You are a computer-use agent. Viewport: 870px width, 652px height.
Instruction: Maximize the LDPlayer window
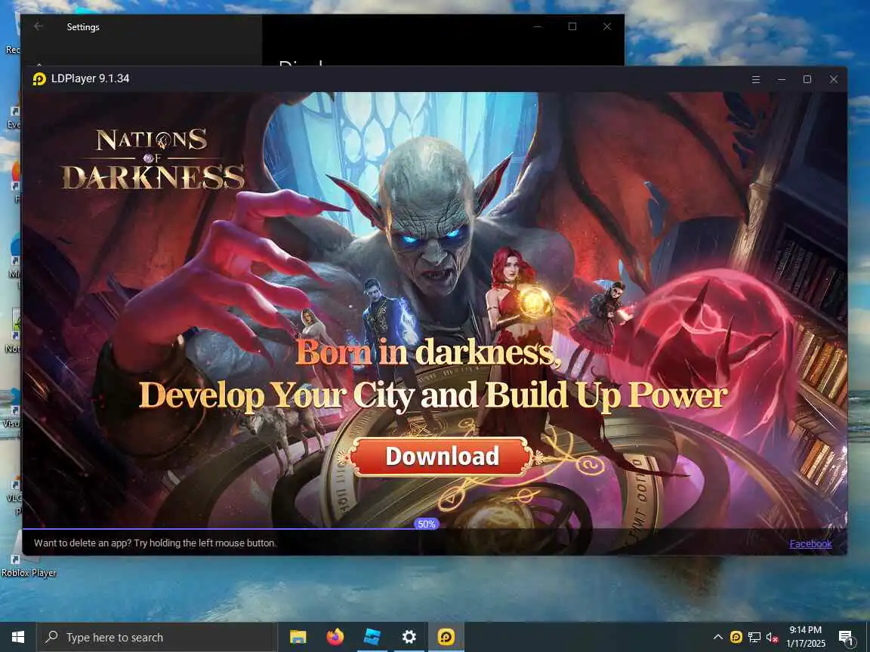click(x=807, y=79)
